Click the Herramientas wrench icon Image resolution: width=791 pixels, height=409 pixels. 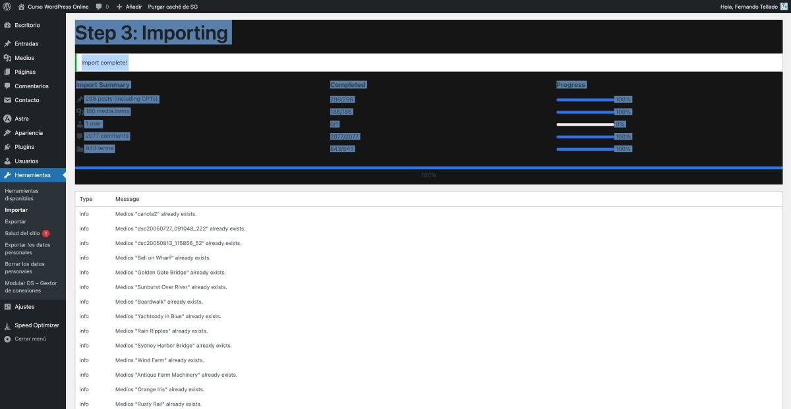point(7,175)
